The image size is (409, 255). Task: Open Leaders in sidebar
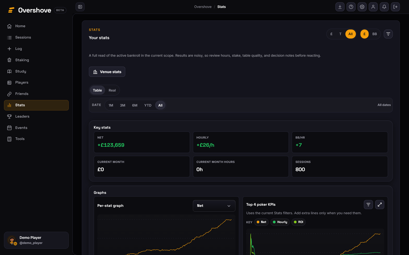[x=36, y=116]
